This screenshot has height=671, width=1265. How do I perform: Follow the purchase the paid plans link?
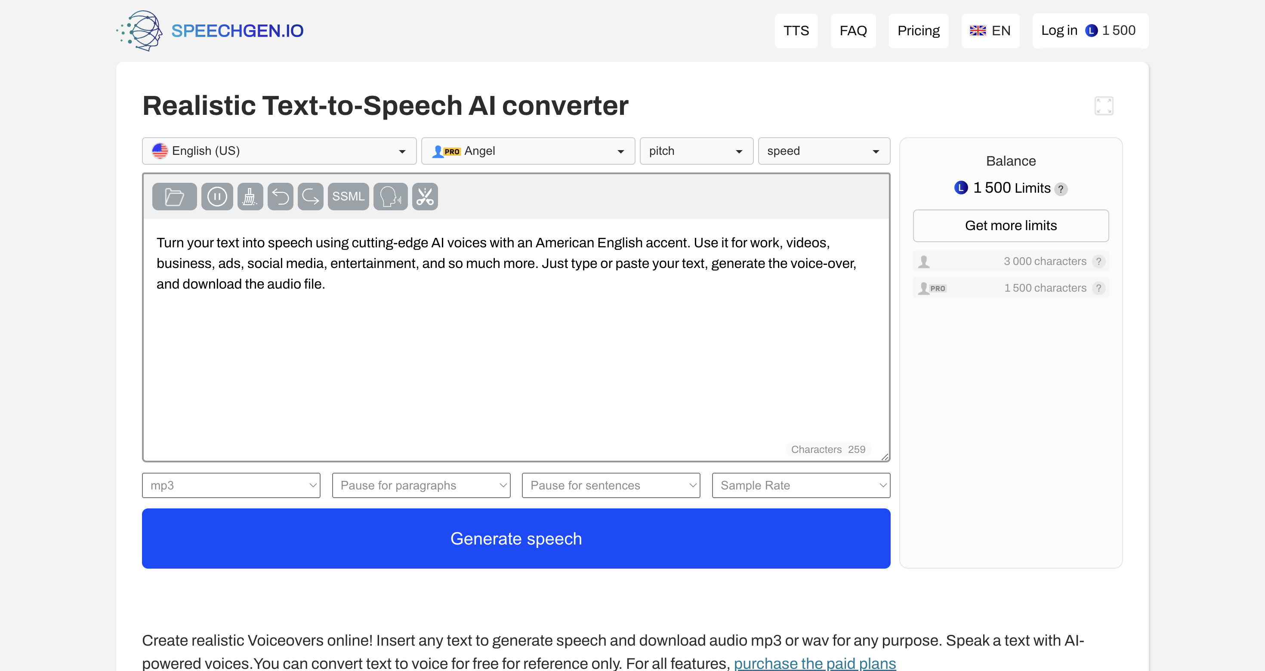point(815,663)
